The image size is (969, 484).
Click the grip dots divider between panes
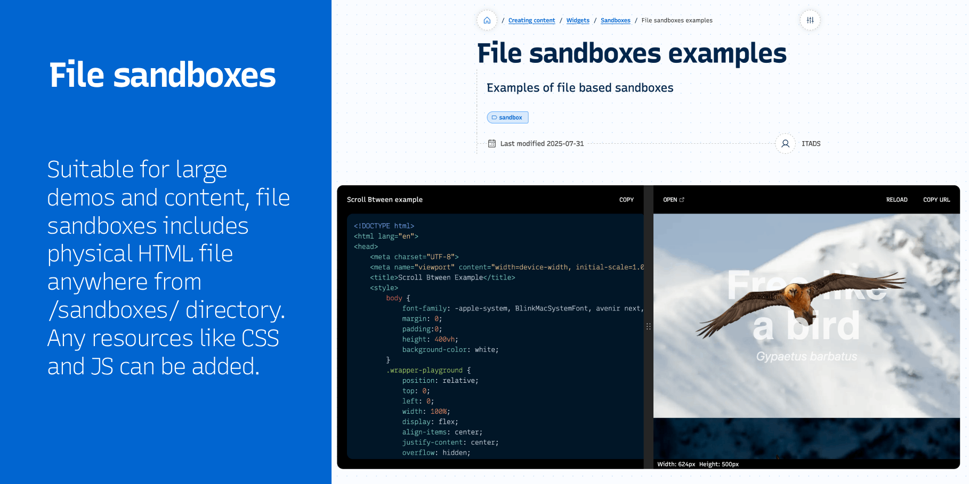click(649, 326)
